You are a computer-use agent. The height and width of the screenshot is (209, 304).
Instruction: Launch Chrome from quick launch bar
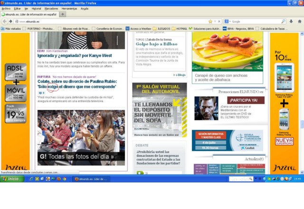(x=65, y=179)
